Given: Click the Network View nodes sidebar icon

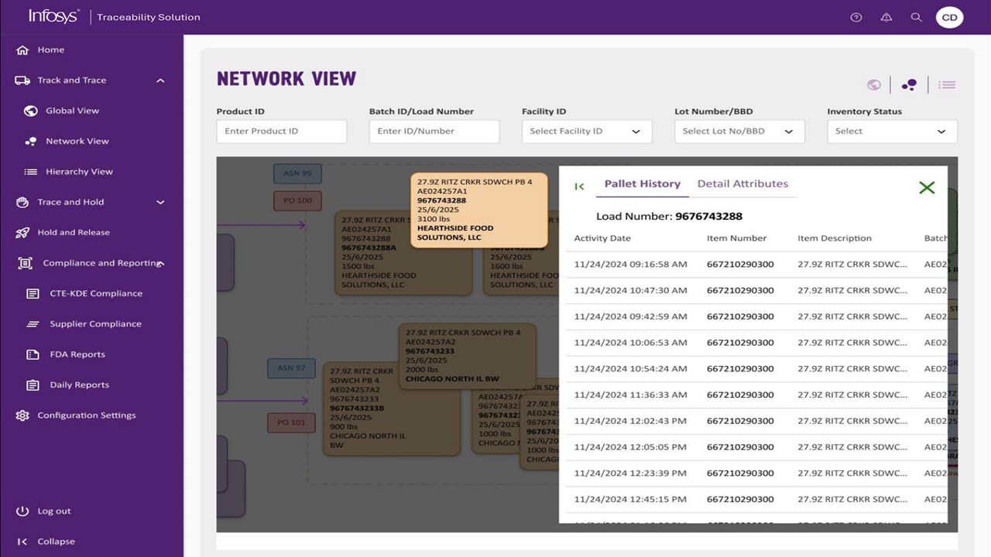Looking at the screenshot, I should coord(31,142).
